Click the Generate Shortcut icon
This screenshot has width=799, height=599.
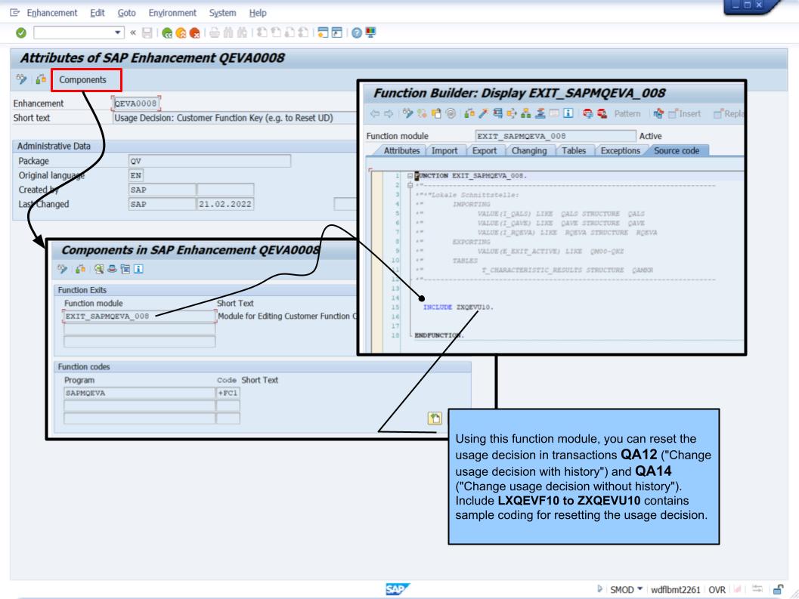click(x=337, y=33)
